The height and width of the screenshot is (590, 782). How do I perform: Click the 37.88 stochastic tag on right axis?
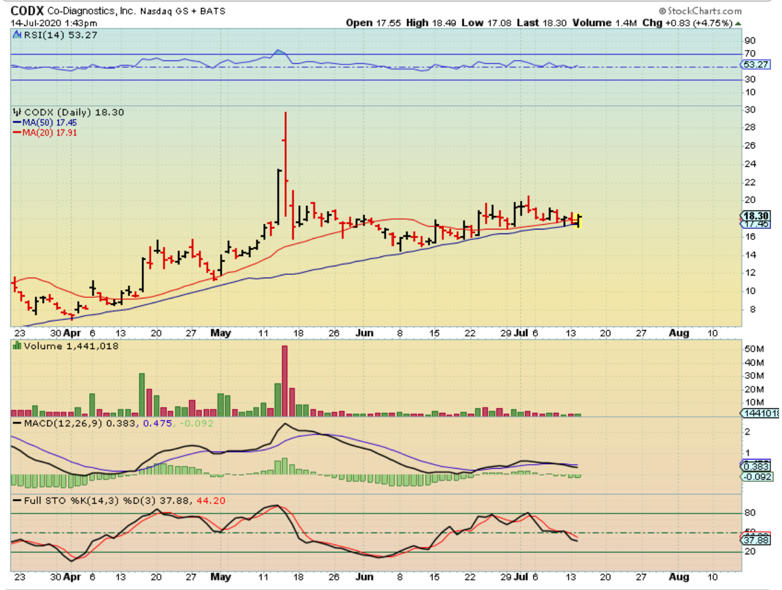[756, 540]
